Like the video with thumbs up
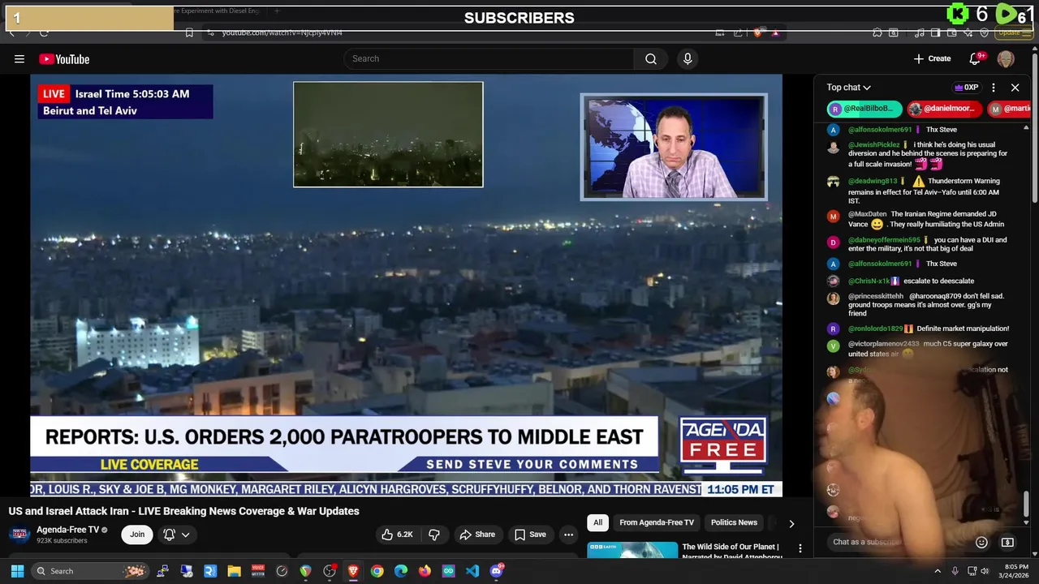This screenshot has width=1039, height=584. (398, 535)
